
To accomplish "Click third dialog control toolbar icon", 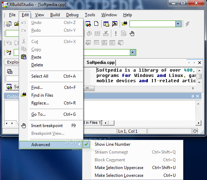I will (104, 43).
